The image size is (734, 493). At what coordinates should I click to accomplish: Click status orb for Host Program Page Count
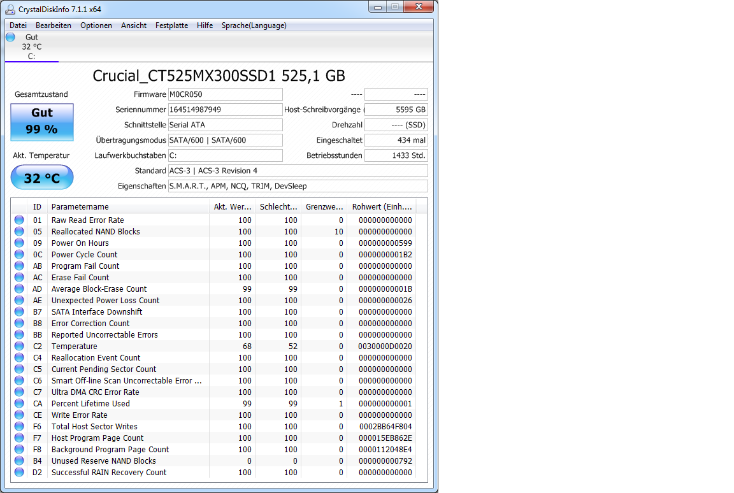point(19,438)
